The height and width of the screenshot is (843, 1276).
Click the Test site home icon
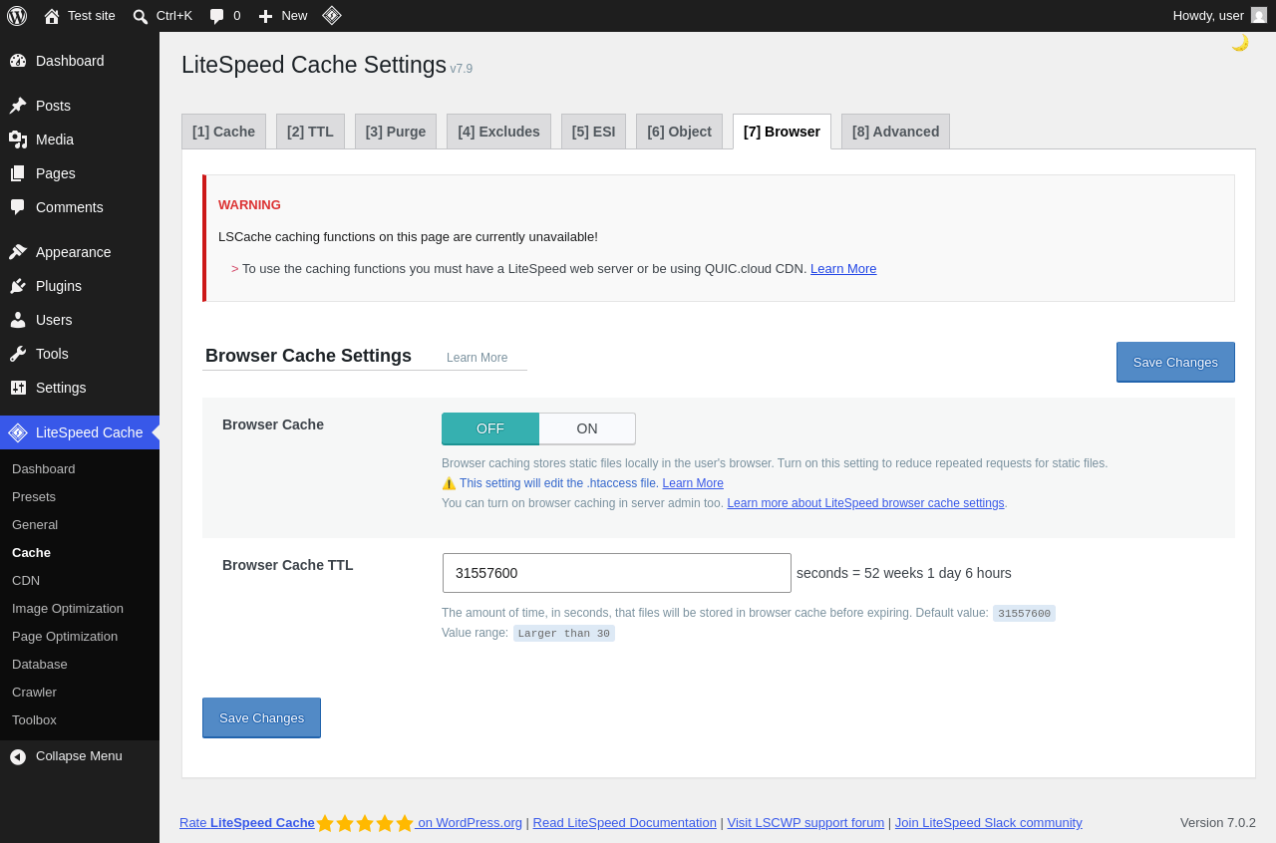coord(52,16)
